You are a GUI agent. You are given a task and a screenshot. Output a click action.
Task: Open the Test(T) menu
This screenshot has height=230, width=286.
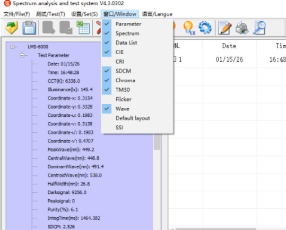coord(50,14)
